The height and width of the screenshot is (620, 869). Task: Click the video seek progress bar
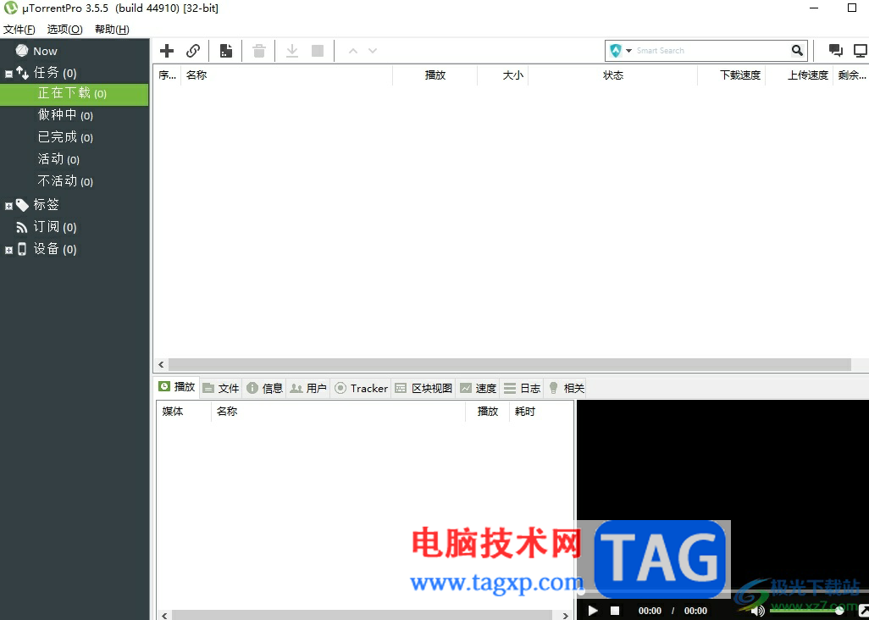[722, 591]
